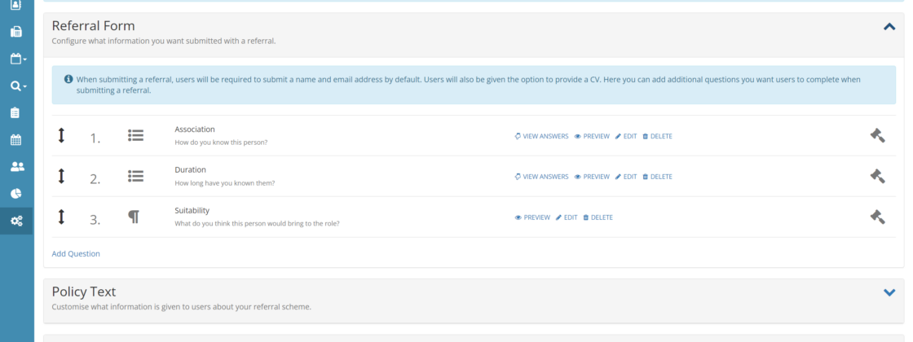Expand the Policy Text section
Screen dimensions: 913x342
coord(889,292)
